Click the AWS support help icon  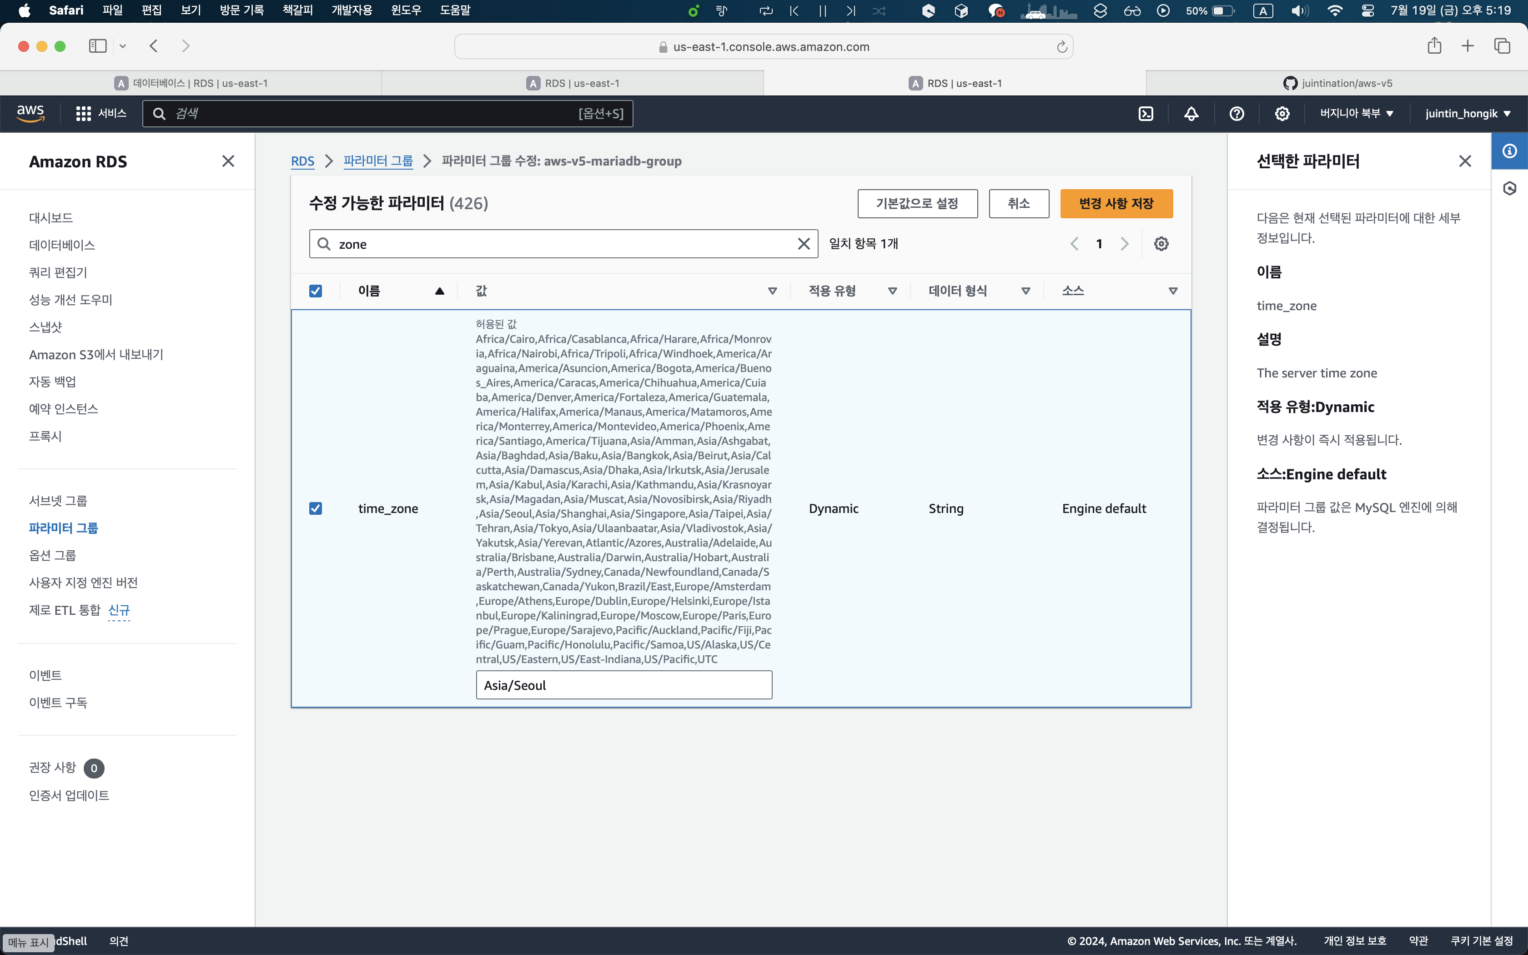[x=1236, y=114]
